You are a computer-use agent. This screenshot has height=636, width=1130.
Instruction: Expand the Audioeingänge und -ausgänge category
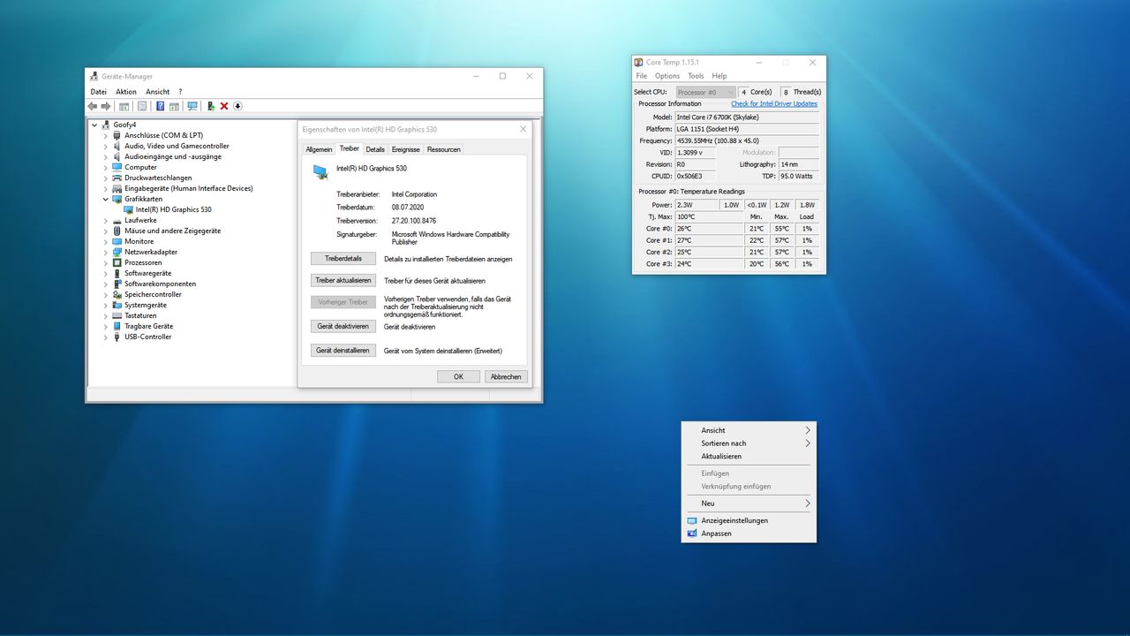pyautogui.click(x=106, y=156)
